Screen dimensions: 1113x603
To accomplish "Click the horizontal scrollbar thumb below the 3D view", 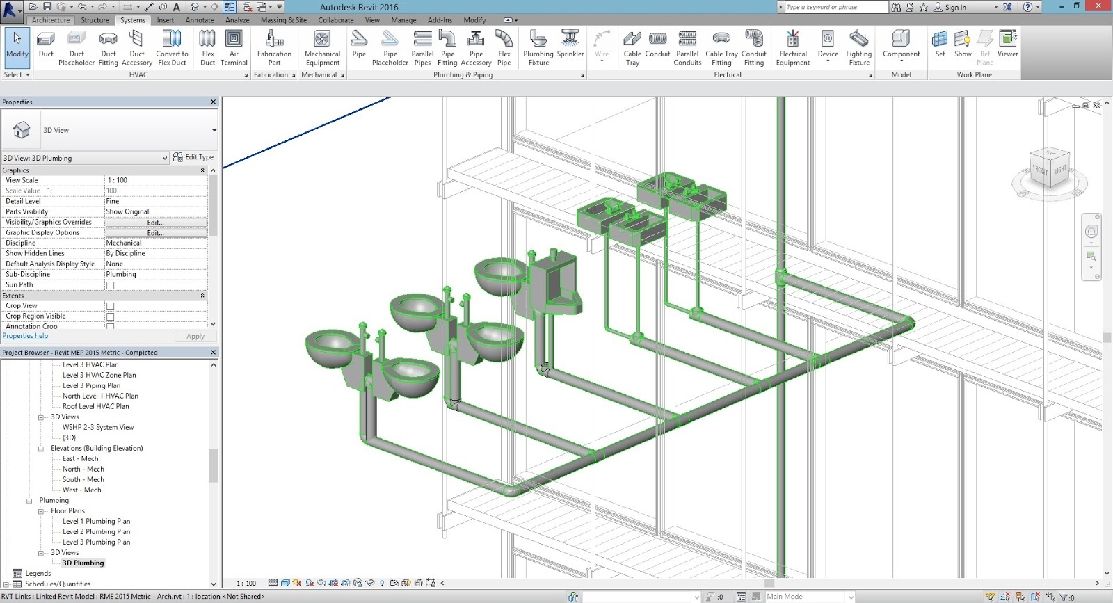I will coord(769,583).
